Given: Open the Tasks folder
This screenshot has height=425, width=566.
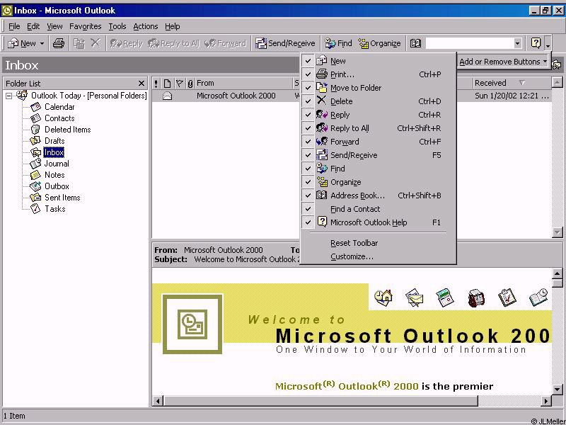Looking at the screenshot, I should pyautogui.click(x=55, y=209).
